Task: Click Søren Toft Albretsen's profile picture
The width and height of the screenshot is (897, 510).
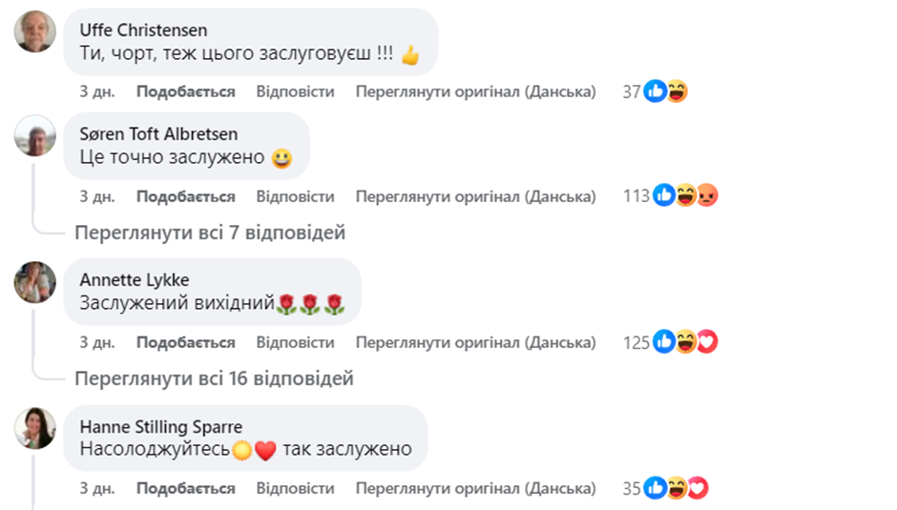Action: pyautogui.click(x=34, y=135)
